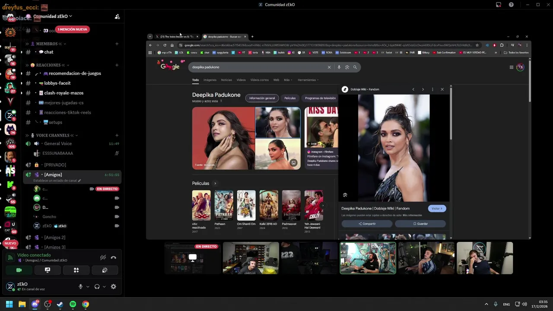Screen dimensions: 553x311
Task: Open the Discord activities launcher
Action: tap(76, 270)
